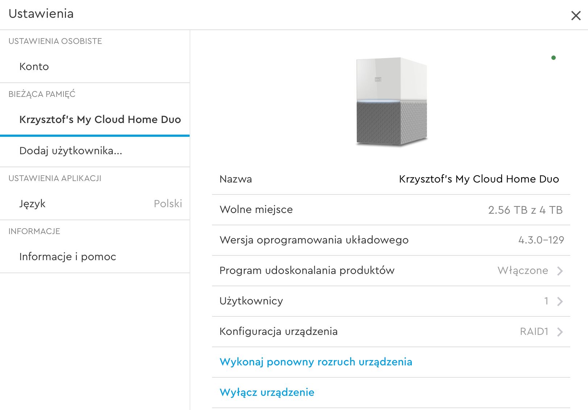Click the firmware version 4.3.0-129
588x410 pixels.
(541, 240)
